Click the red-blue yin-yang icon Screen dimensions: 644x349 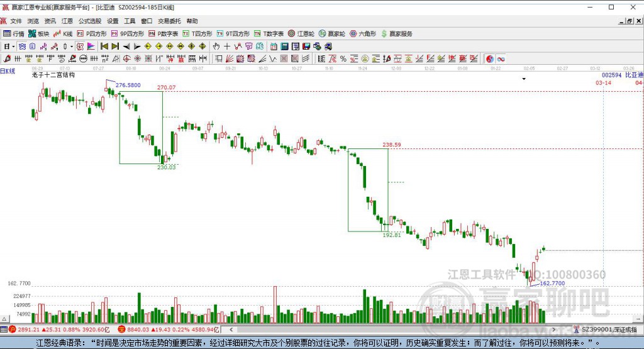point(489,58)
